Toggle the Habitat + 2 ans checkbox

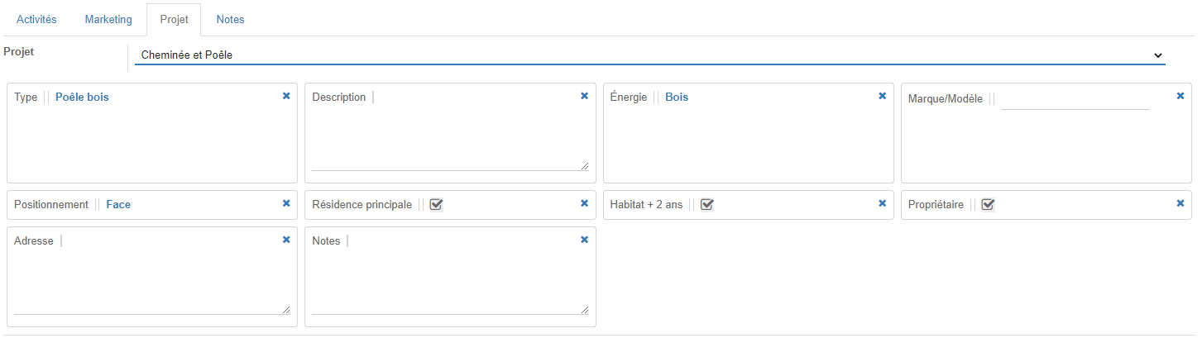[x=706, y=205]
